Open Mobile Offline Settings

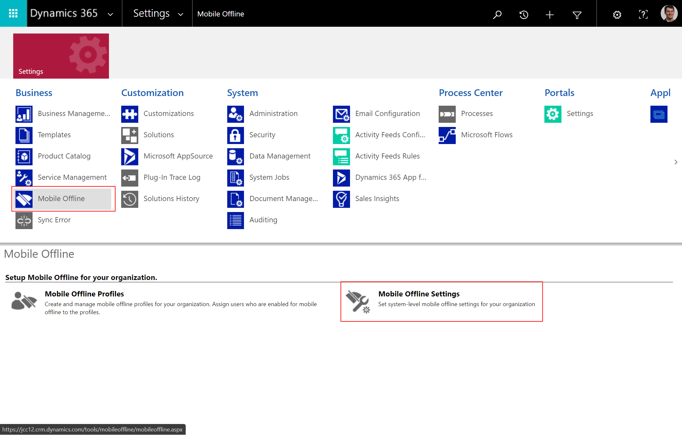418,294
